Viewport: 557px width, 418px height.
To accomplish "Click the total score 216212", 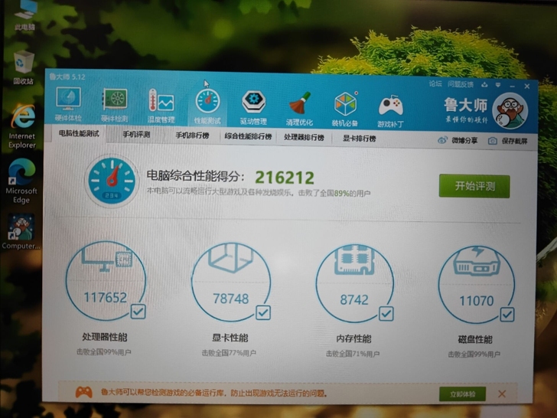I will tap(285, 178).
